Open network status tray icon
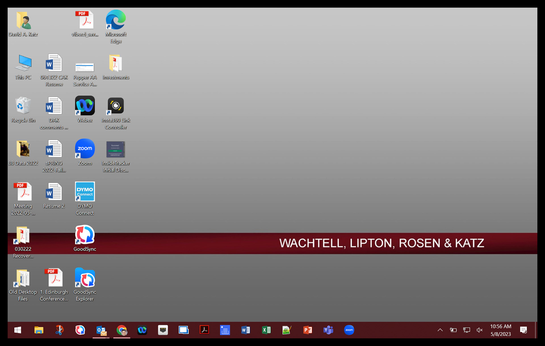545x346 pixels. click(x=467, y=330)
